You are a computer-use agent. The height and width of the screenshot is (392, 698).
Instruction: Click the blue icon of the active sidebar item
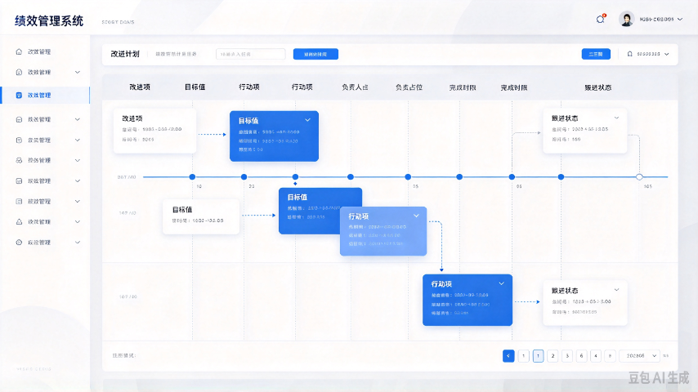tap(19, 96)
